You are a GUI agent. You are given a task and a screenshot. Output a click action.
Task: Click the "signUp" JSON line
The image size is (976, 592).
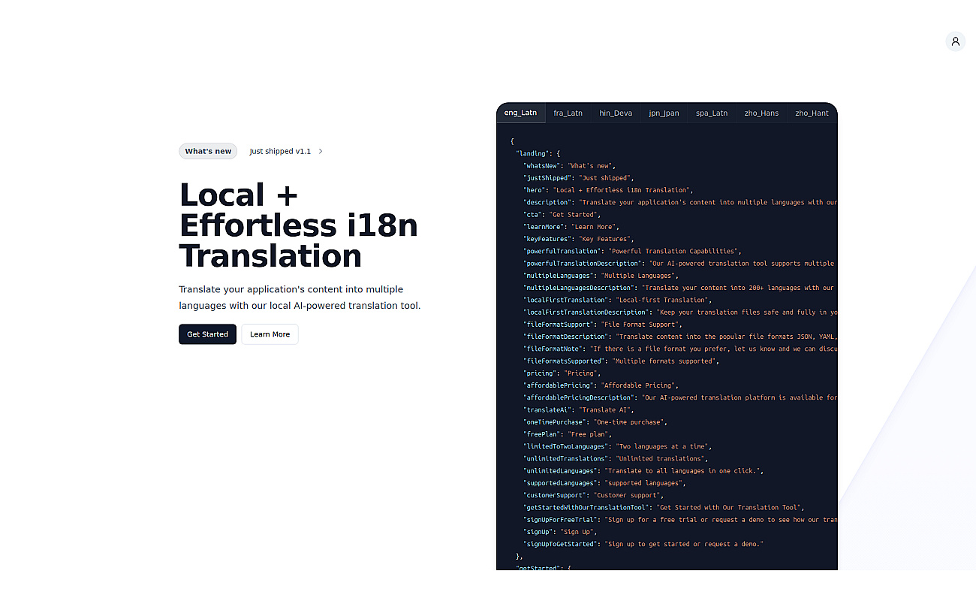click(x=561, y=532)
